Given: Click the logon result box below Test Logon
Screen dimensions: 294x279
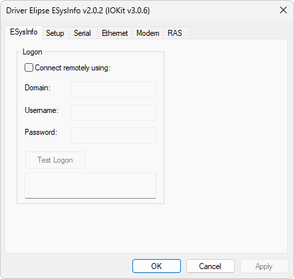Looking at the screenshot, I should tap(90, 185).
